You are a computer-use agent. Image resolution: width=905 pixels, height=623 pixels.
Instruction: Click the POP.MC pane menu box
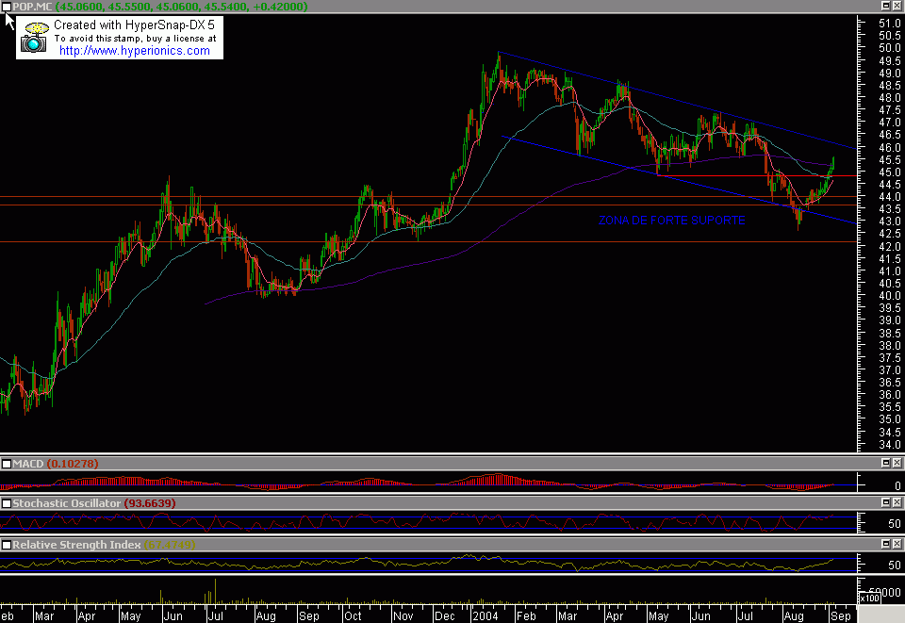pyautogui.click(x=7, y=8)
